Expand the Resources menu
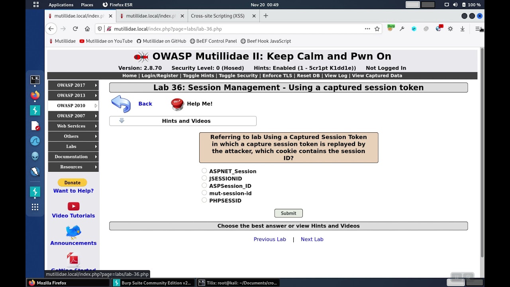 (x=73, y=167)
